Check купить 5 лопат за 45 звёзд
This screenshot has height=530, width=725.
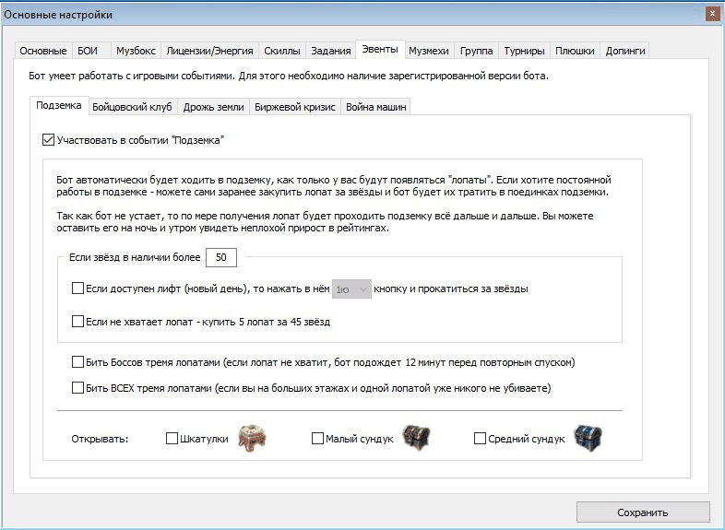point(77,321)
